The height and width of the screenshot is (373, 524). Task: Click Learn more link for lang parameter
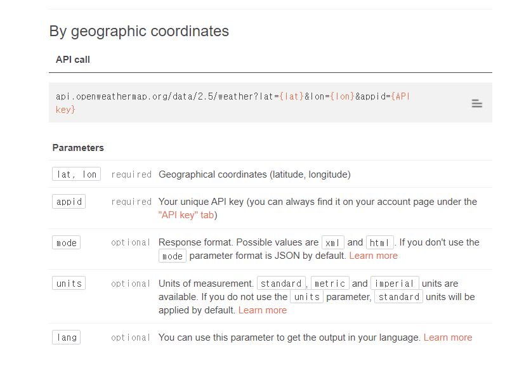click(x=448, y=337)
